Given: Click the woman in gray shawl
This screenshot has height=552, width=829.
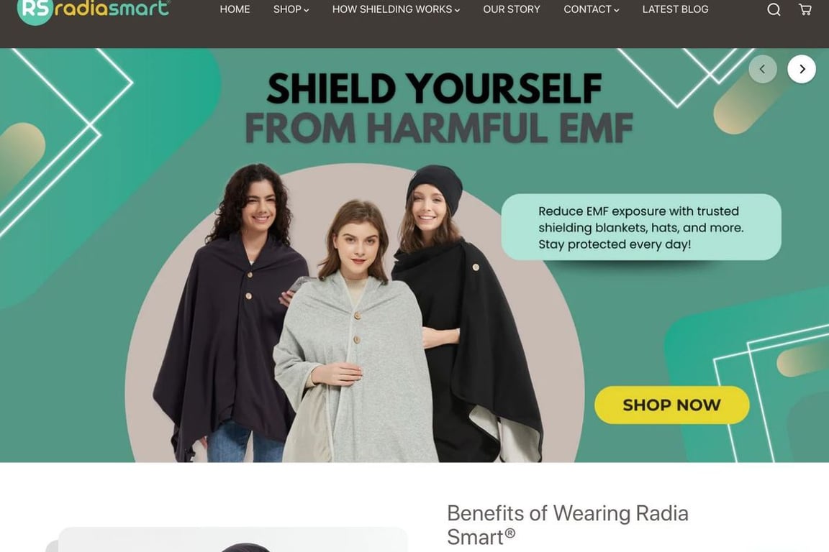Looking at the screenshot, I should (x=355, y=333).
